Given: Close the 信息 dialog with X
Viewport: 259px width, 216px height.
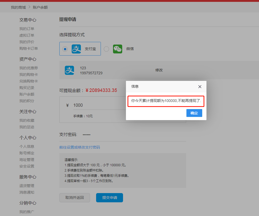Looking at the screenshot, I should (x=200, y=87).
